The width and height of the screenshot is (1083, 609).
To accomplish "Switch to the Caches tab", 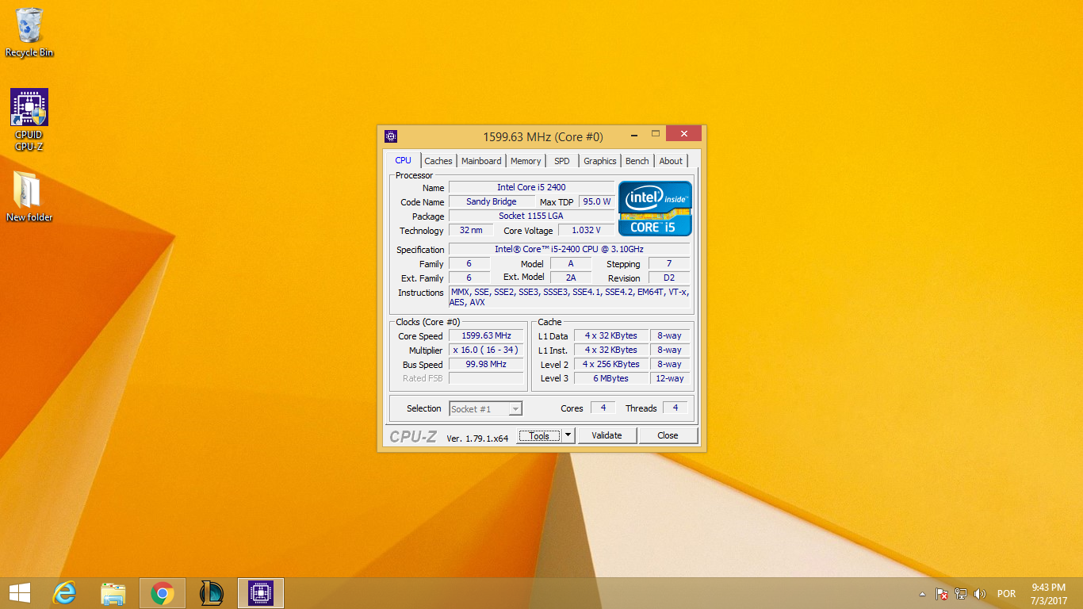I will pos(438,161).
